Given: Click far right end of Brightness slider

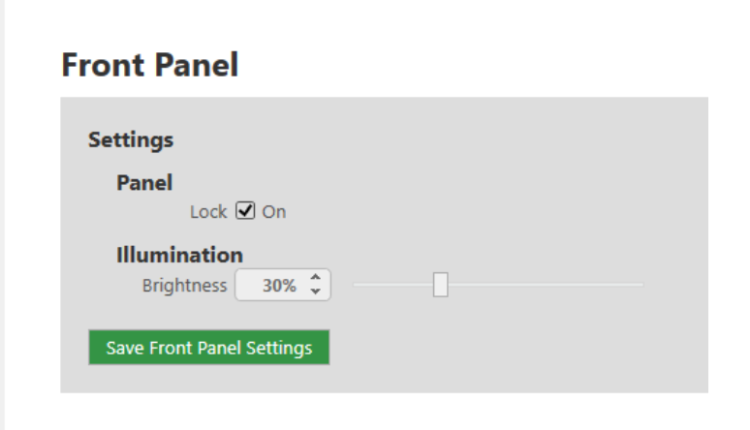Looking at the screenshot, I should (x=641, y=285).
